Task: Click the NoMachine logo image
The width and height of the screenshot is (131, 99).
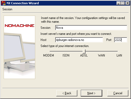Action: point(19,47)
